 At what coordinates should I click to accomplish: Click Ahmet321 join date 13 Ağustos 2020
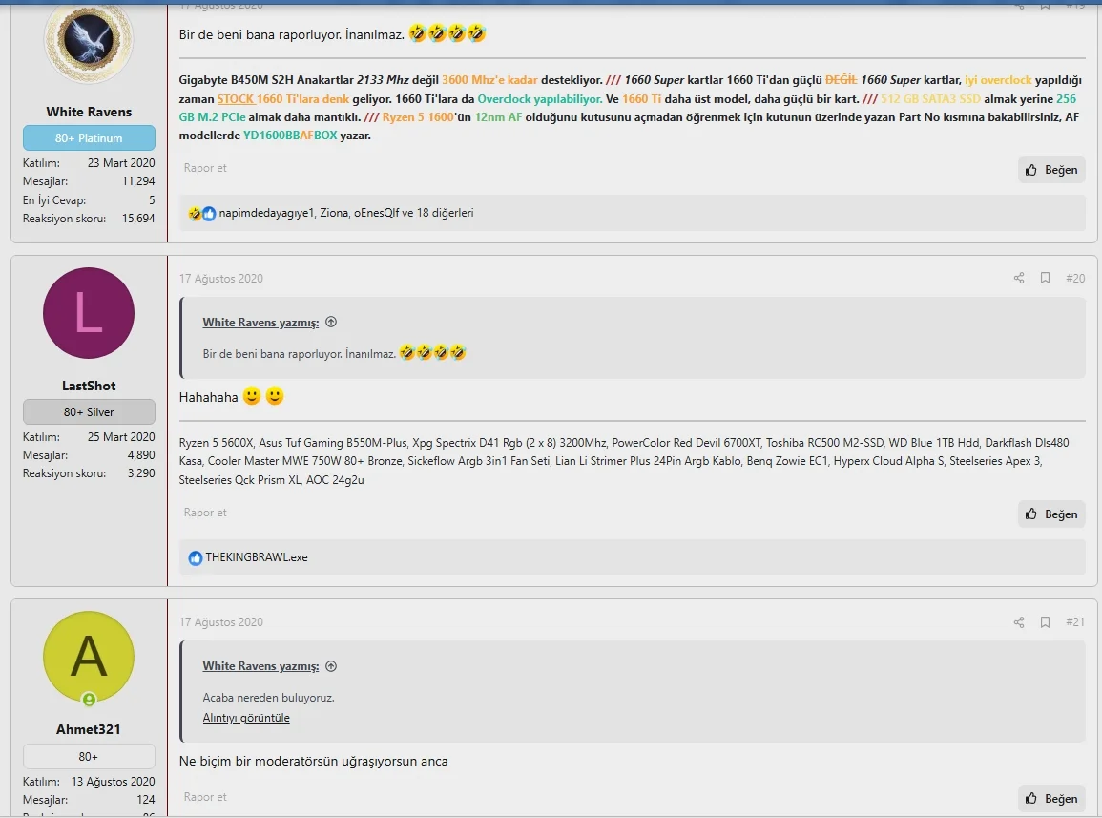114,782
